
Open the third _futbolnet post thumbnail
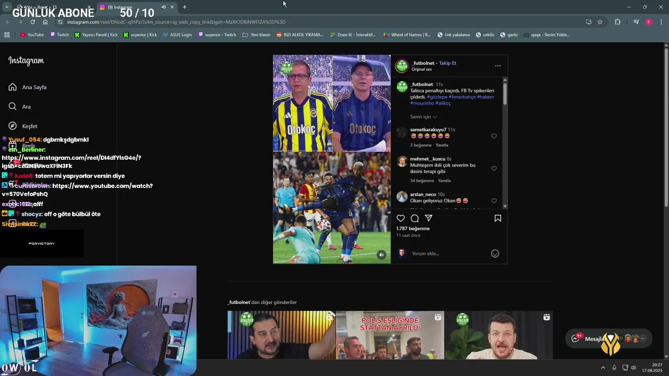pyautogui.click(x=499, y=335)
